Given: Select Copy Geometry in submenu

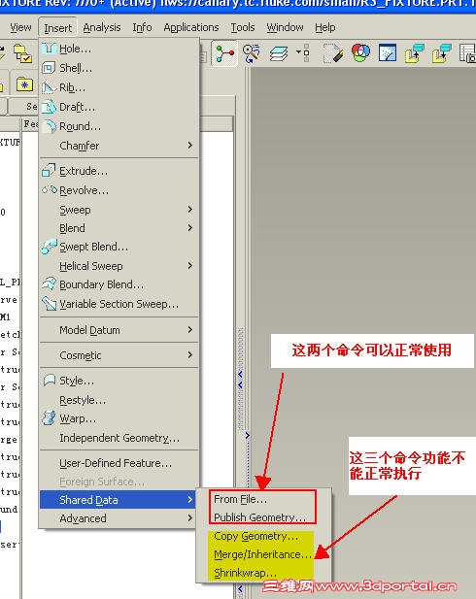Looking at the screenshot, I should click(x=263, y=536).
